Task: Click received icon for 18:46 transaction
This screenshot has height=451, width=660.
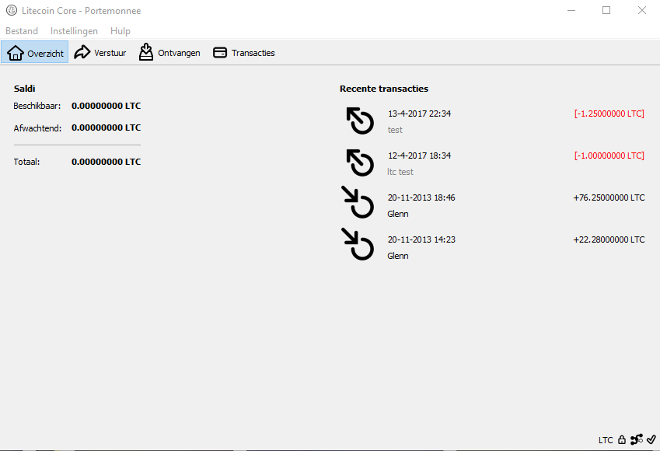Action: pyautogui.click(x=358, y=202)
